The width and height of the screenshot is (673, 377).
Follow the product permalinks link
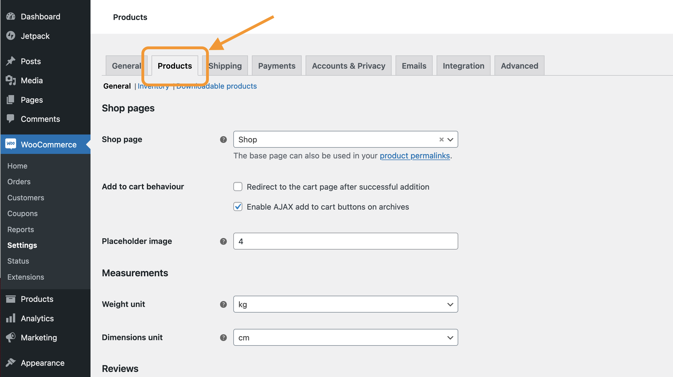[x=415, y=156]
